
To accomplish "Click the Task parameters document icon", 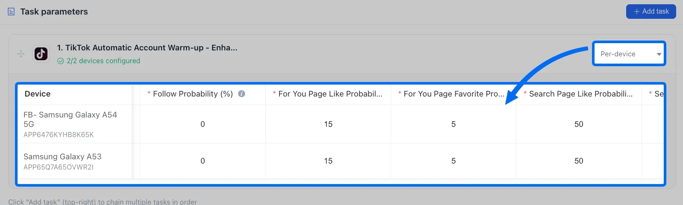I will 11,12.
